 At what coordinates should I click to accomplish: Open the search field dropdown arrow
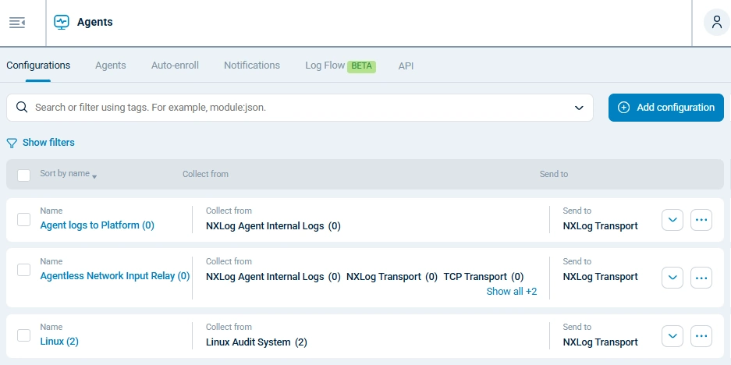pos(579,108)
